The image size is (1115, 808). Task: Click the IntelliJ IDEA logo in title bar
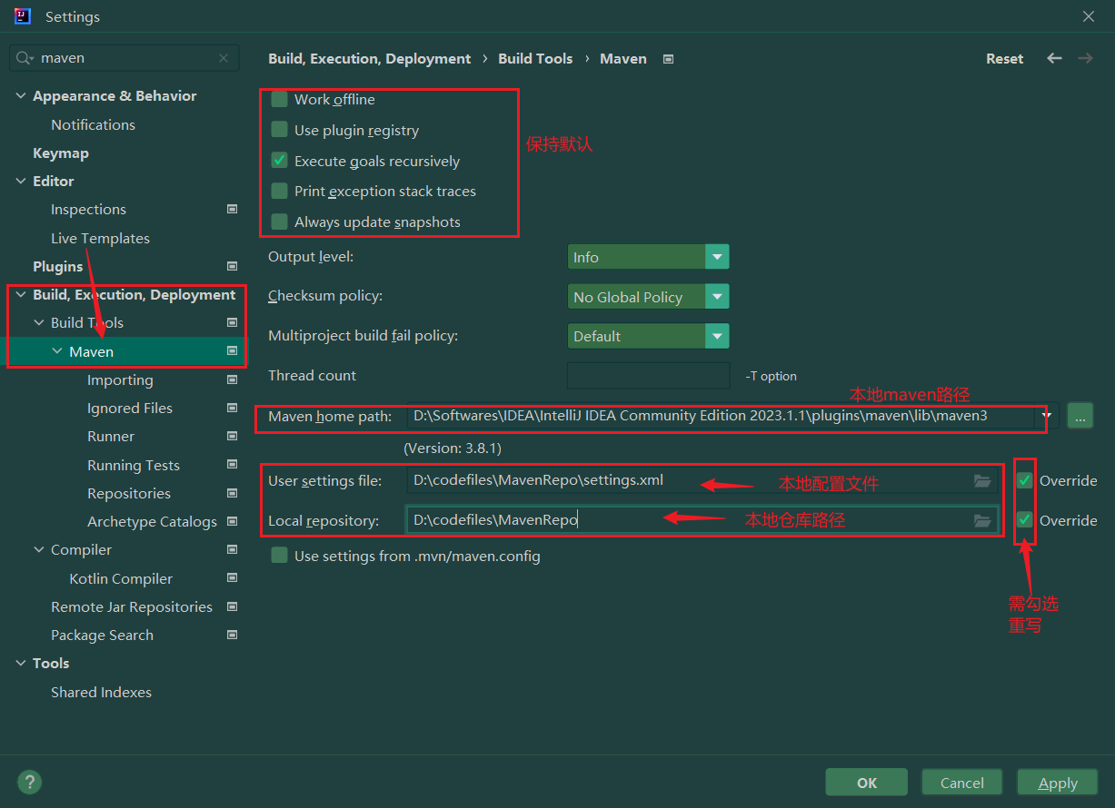(23, 16)
